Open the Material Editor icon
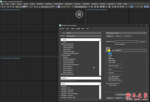This screenshot has width=150, height=102. click(x=109, y=7)
